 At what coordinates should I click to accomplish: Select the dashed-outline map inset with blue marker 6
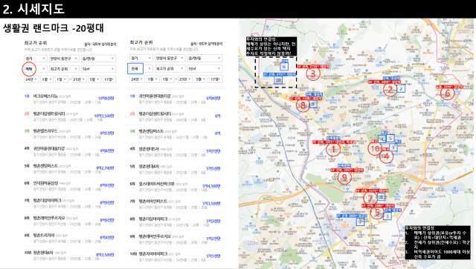coord(275,73)
